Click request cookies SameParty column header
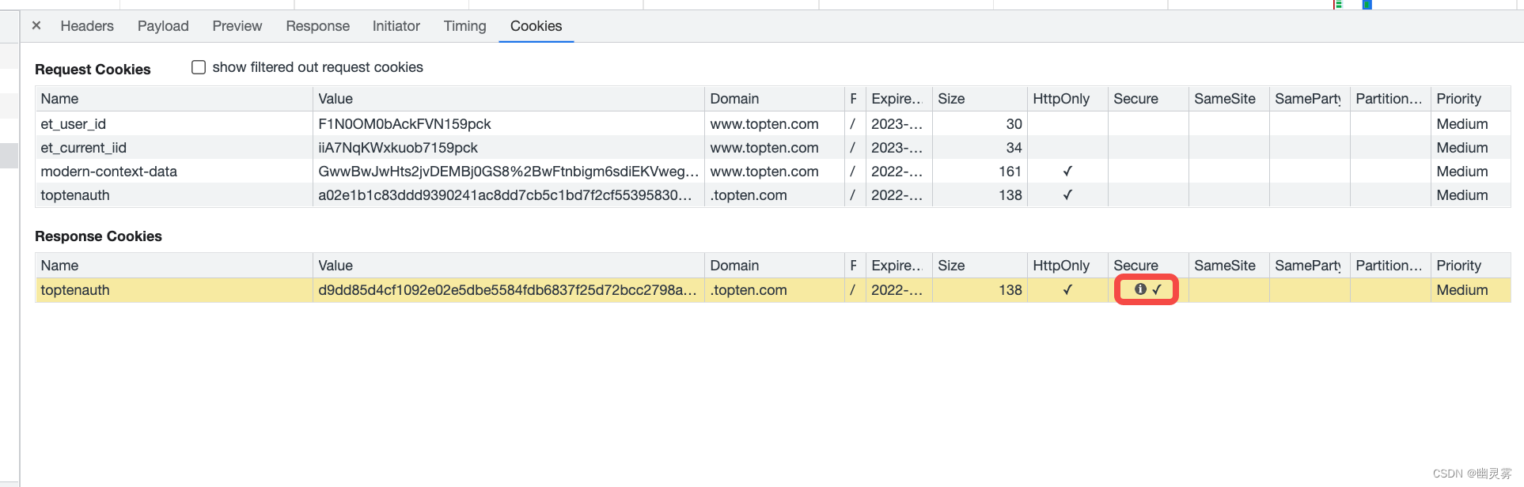Screen dimensions: 1524x487 tap(1310, 99)
